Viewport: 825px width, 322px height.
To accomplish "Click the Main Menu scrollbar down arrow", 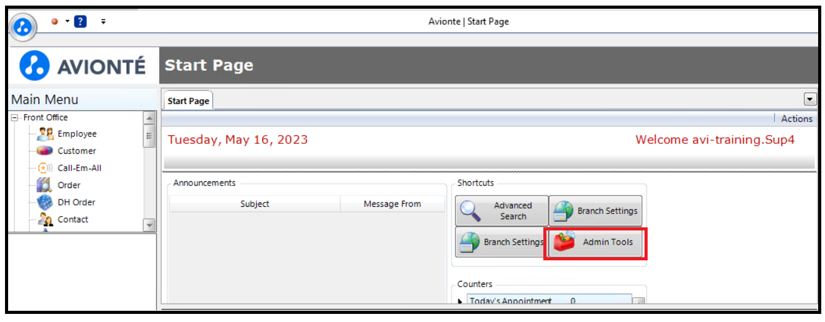I will [149, 225].
